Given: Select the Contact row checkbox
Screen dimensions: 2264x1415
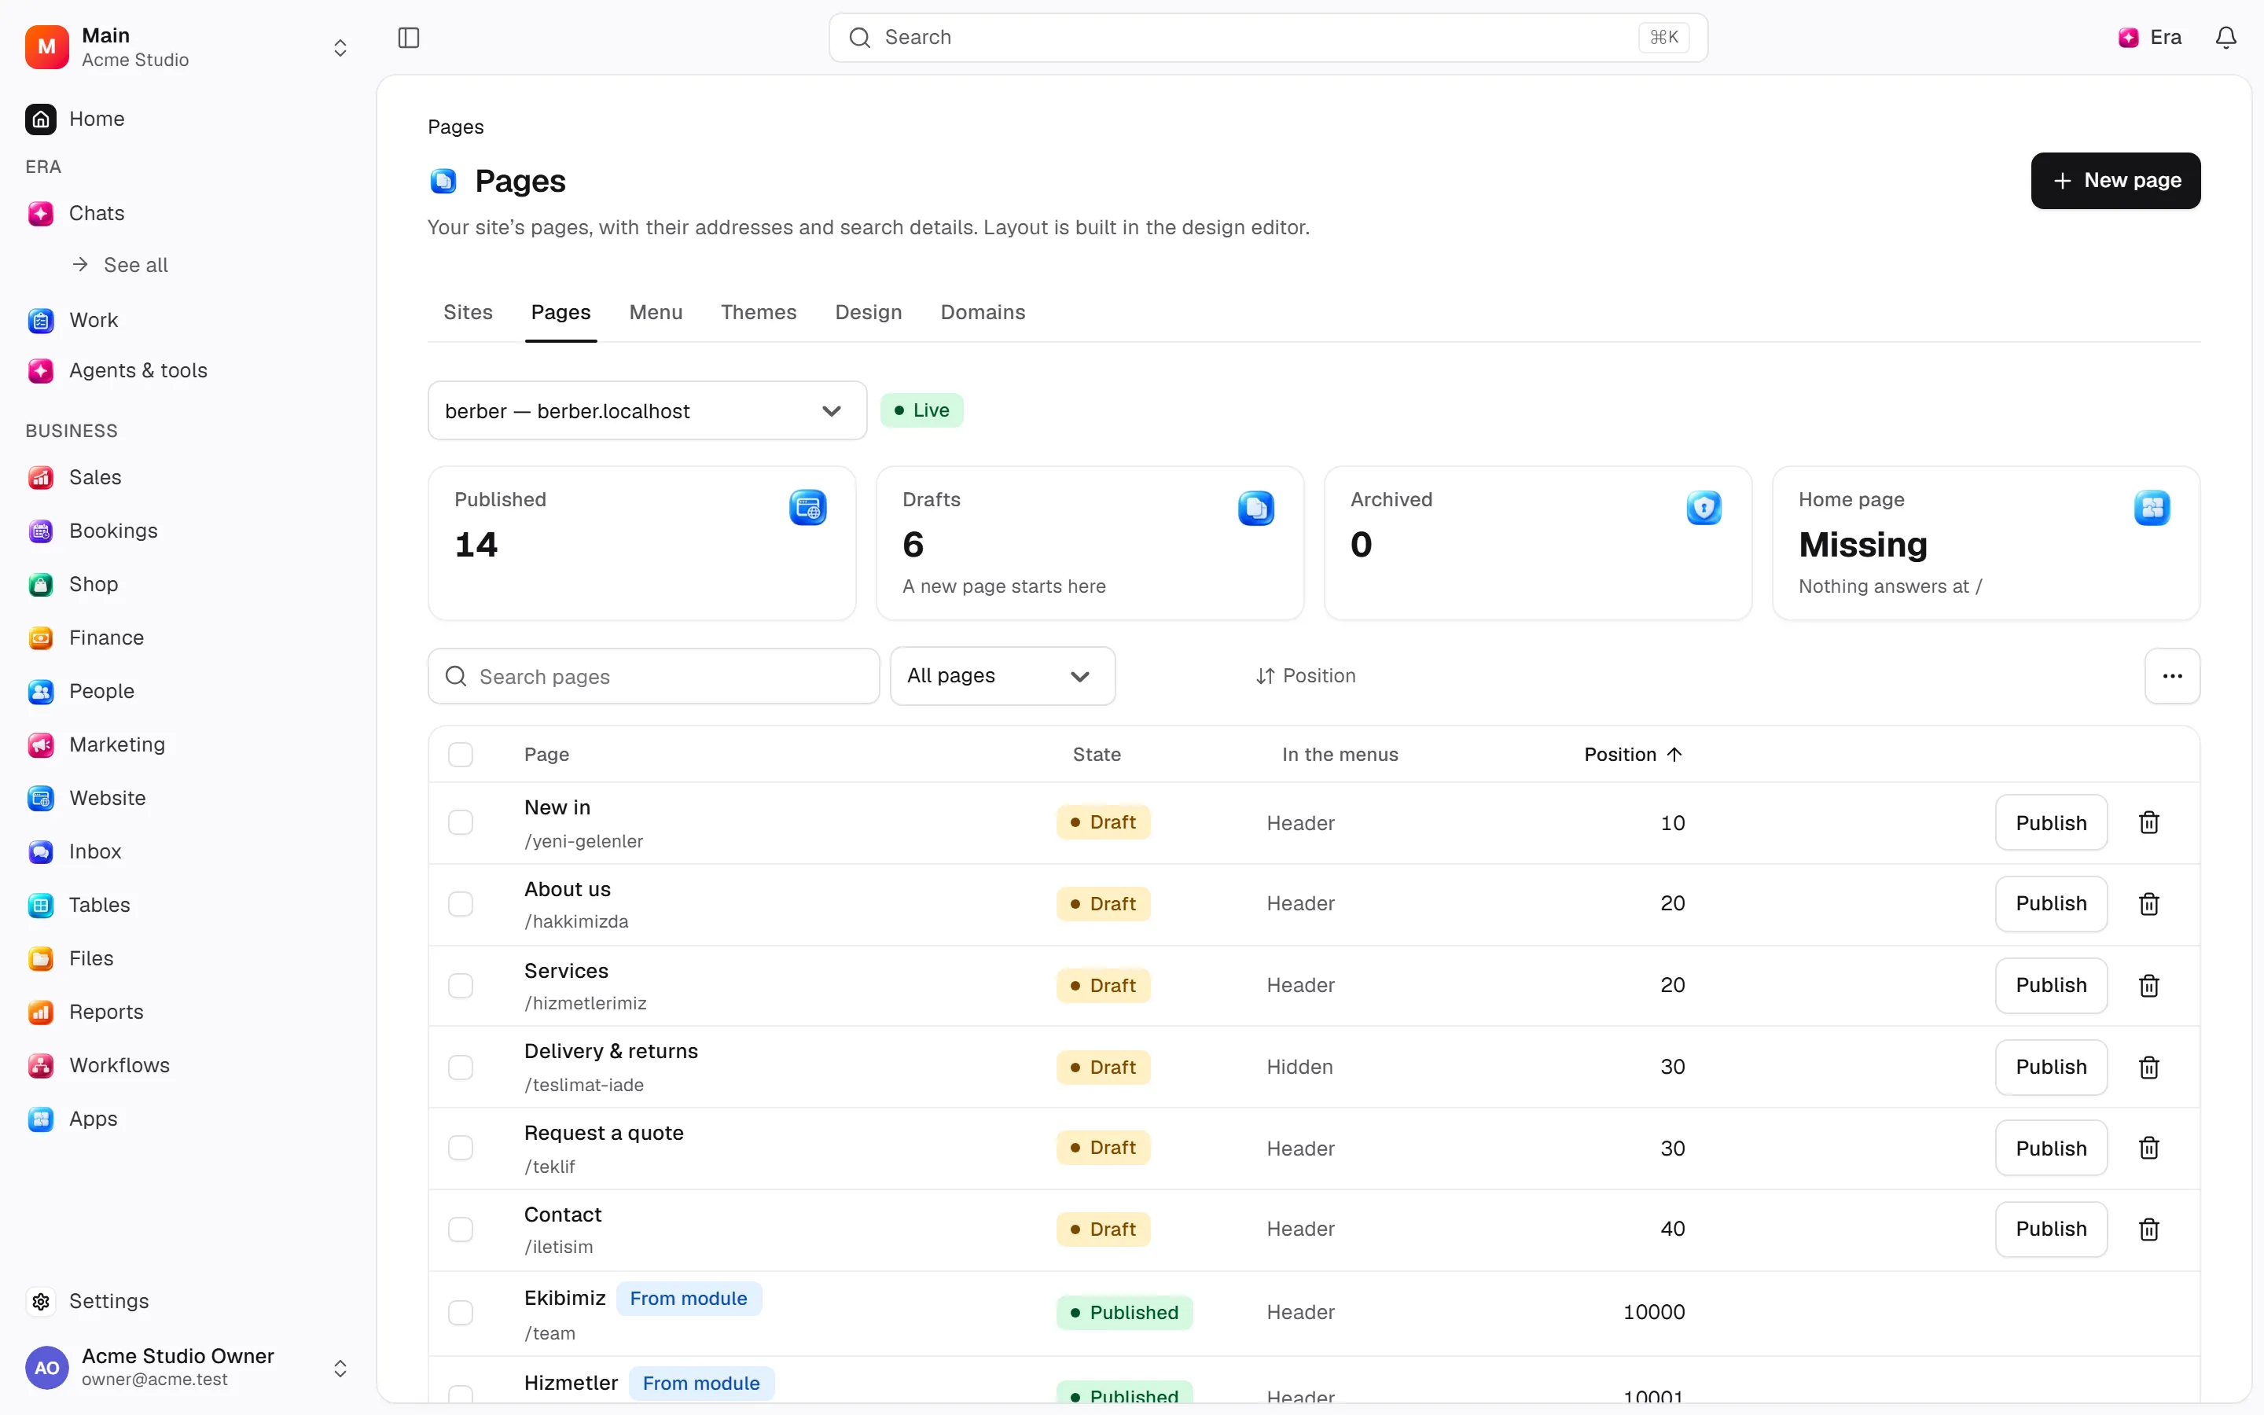Looking at the screenshot, I should point(461,1229).
